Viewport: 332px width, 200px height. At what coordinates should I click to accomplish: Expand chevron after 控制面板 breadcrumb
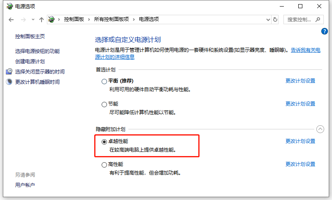(x=89, y=19)
